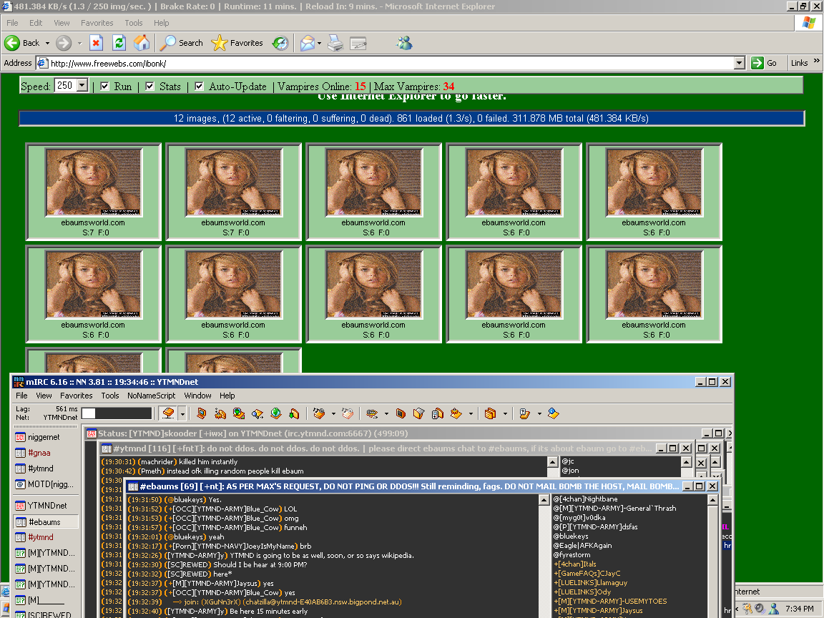The image size is (824, 618).
Task: Expand the address bar URL dropdown
Action: 740,63
